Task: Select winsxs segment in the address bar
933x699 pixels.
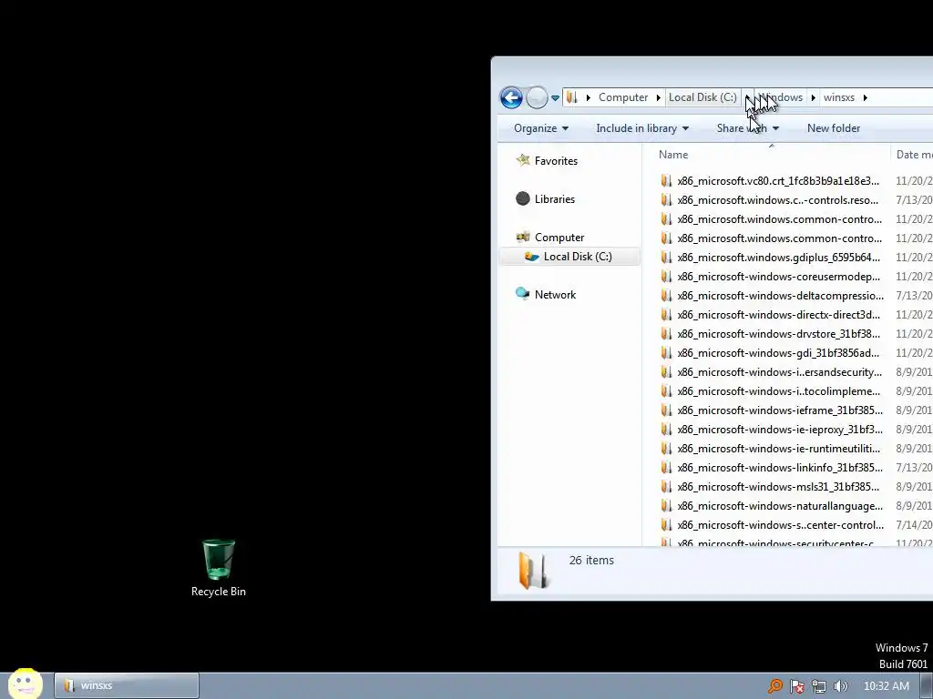Action: tap(839, 97)
